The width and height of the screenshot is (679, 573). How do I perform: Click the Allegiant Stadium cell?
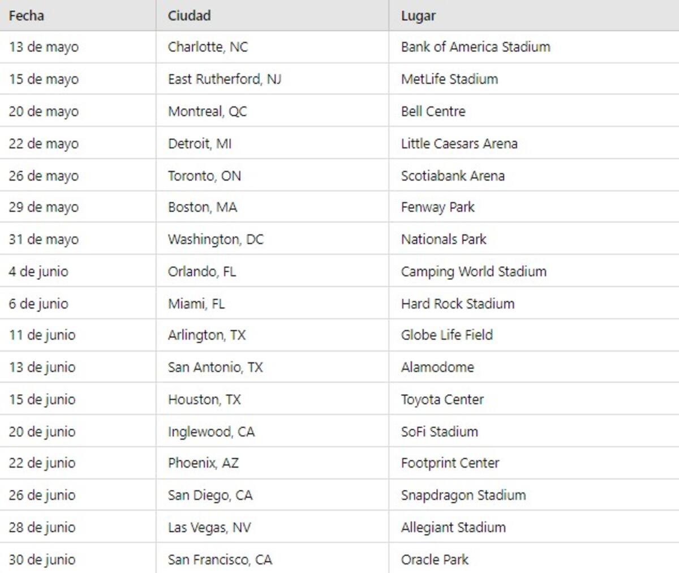[453, 528]
